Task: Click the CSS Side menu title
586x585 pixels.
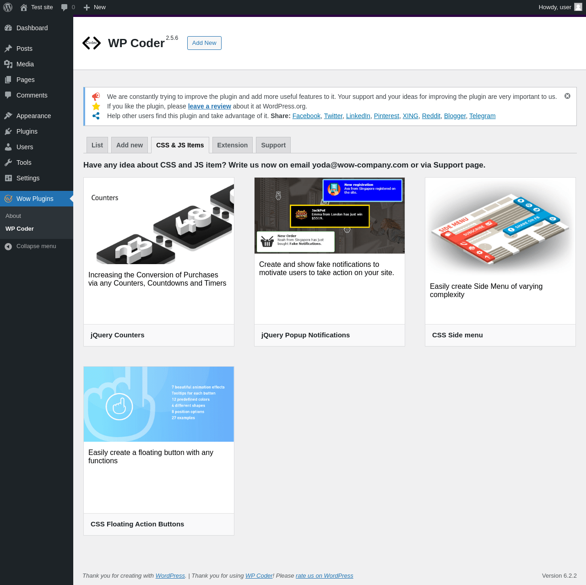Action: click(457, 335)
